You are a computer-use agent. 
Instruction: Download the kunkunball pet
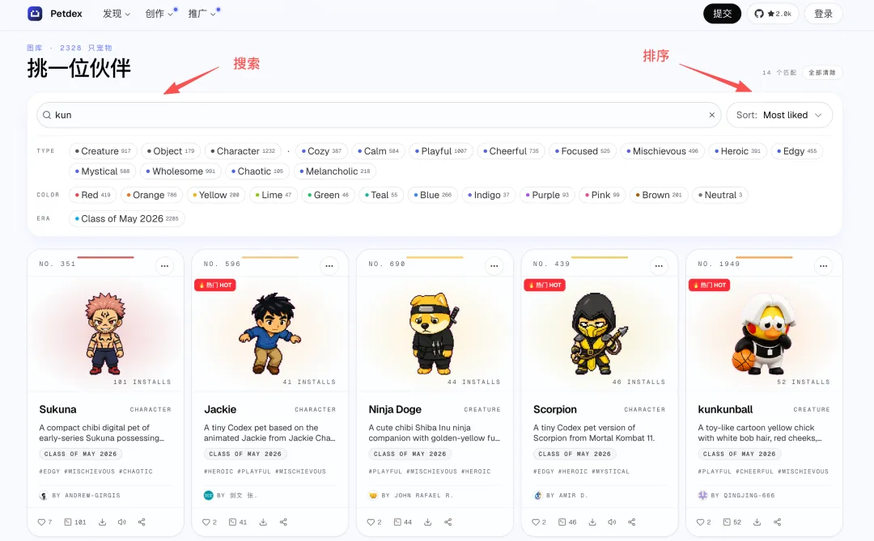point(757,522)
